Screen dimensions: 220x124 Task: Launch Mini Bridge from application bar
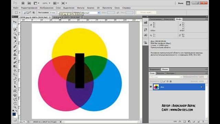[29, 3]
